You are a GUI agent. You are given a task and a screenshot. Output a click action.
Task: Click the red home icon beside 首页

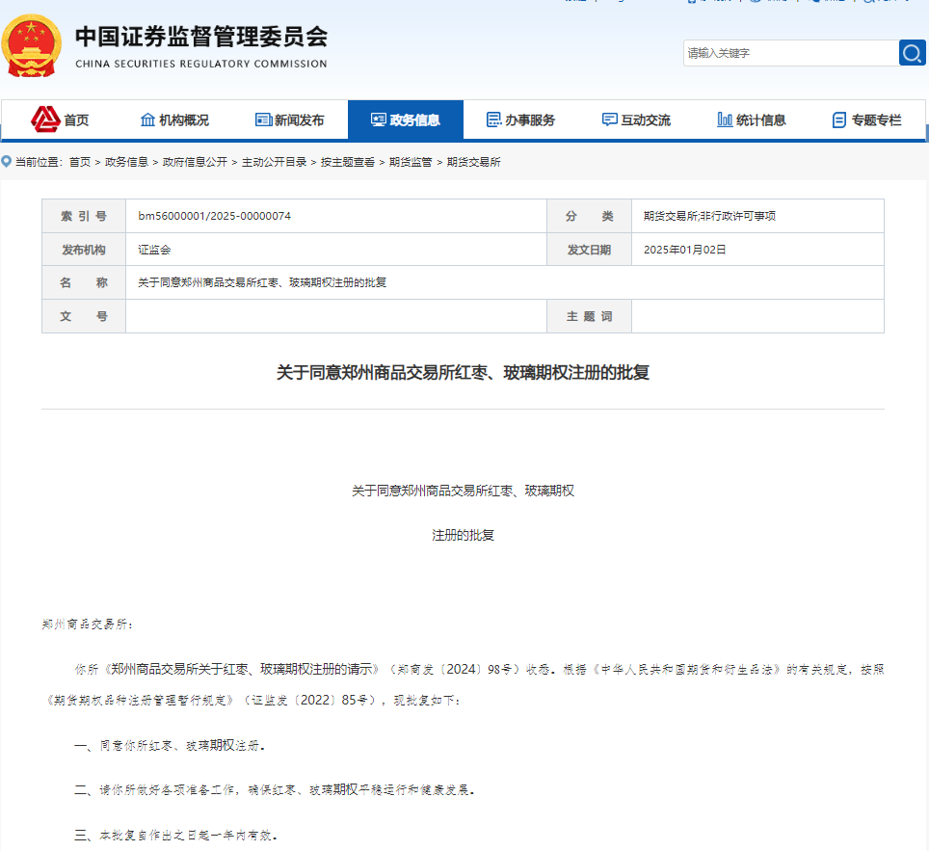[45, 120]
